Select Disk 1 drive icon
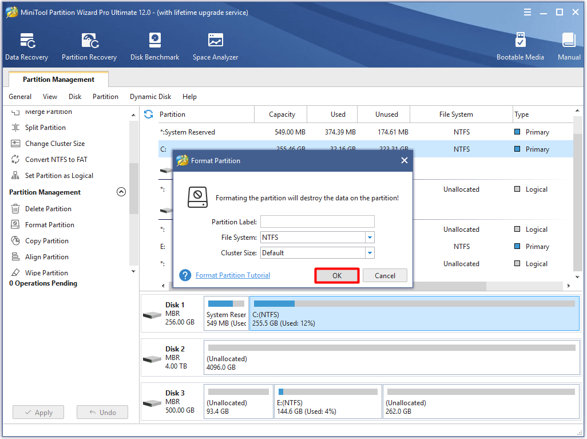The image size is (587, 439). point(152,315)
